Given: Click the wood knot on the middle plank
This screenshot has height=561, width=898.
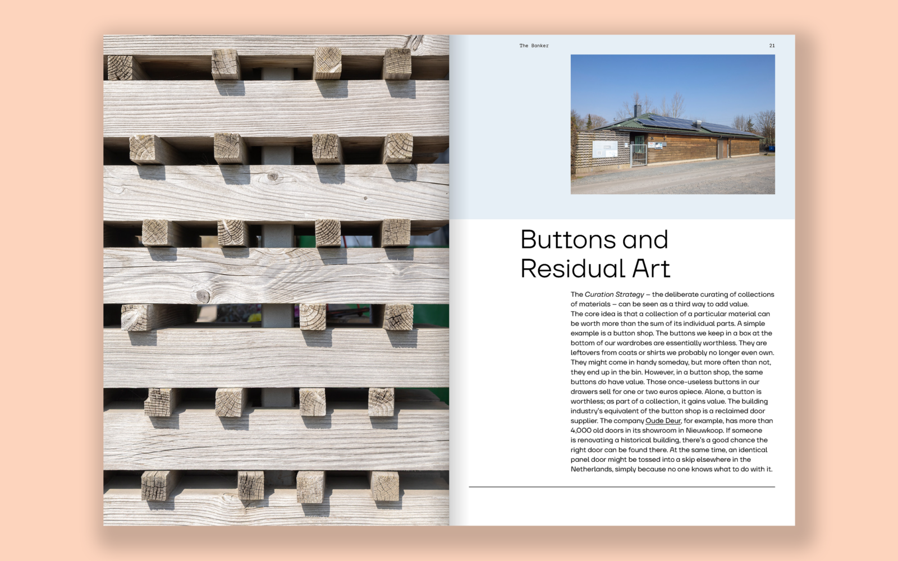Looking at the screenshot, I should [203, 296].
